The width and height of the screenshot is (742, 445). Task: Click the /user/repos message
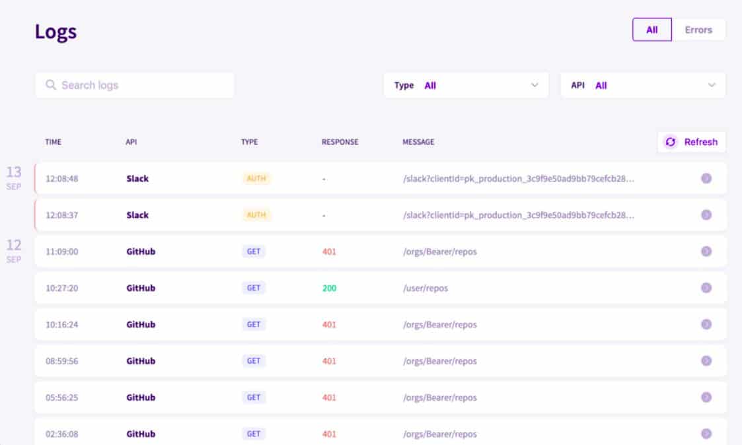coord(425,288)
